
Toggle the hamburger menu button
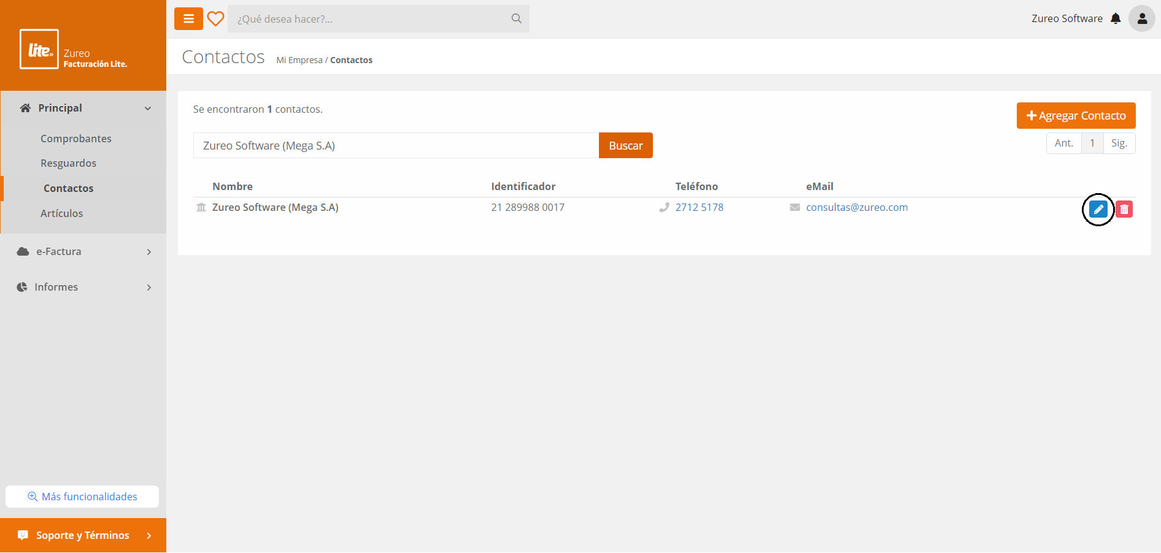(188, 19)
